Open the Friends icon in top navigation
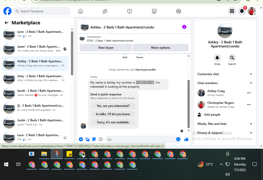263x180 pixels. 105,11
